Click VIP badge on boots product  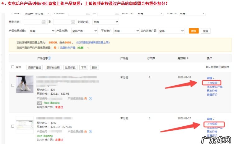(x=40, y=103)
